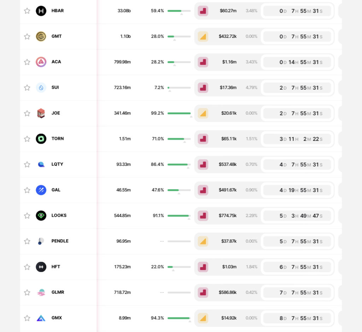Click the SUI water drop icon
The image size is (362, 332).
pyautogui.click(x=41, y=87)
